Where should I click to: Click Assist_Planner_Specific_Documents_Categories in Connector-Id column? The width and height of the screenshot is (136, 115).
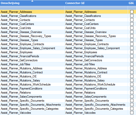pos(94,109)
